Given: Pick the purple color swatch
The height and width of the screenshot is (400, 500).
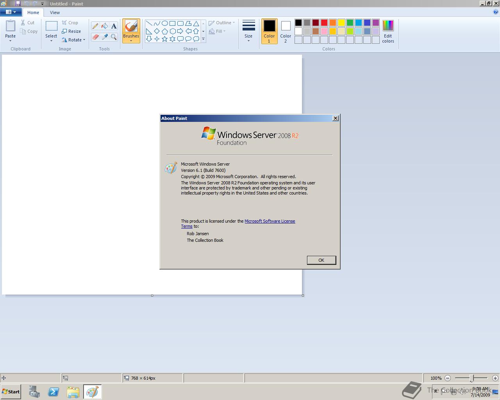Looking at the screenshot, I should [376, 23].
